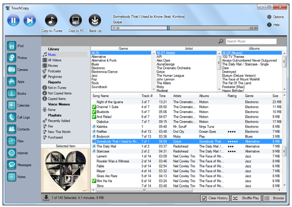This screenshot has height=207, width=292.
Task: Click the album artwork thumbnail
Action: tap(65, 170)
